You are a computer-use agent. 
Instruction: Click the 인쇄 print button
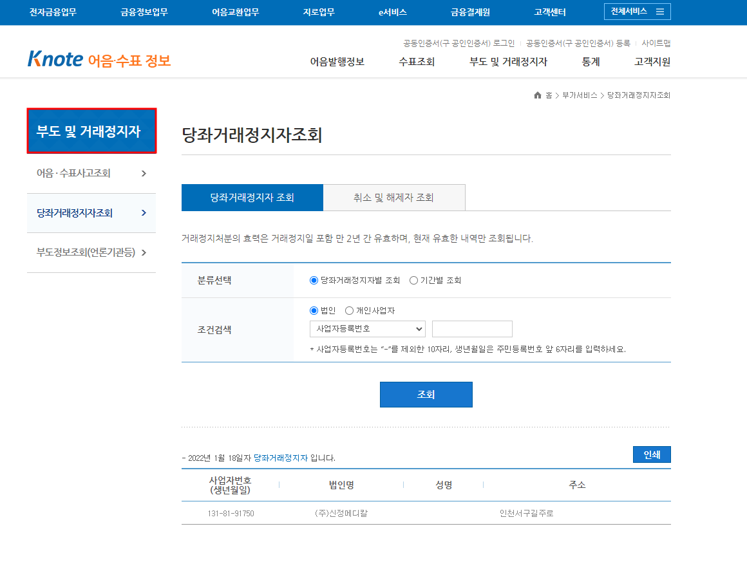click(x=652, y=454)
